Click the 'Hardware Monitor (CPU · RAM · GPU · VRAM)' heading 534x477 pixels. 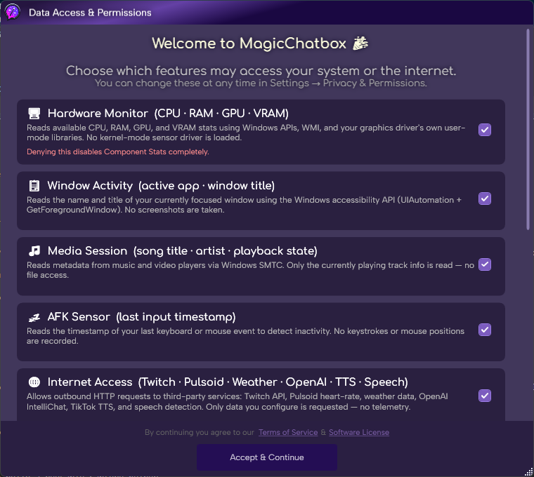[168, 114]
